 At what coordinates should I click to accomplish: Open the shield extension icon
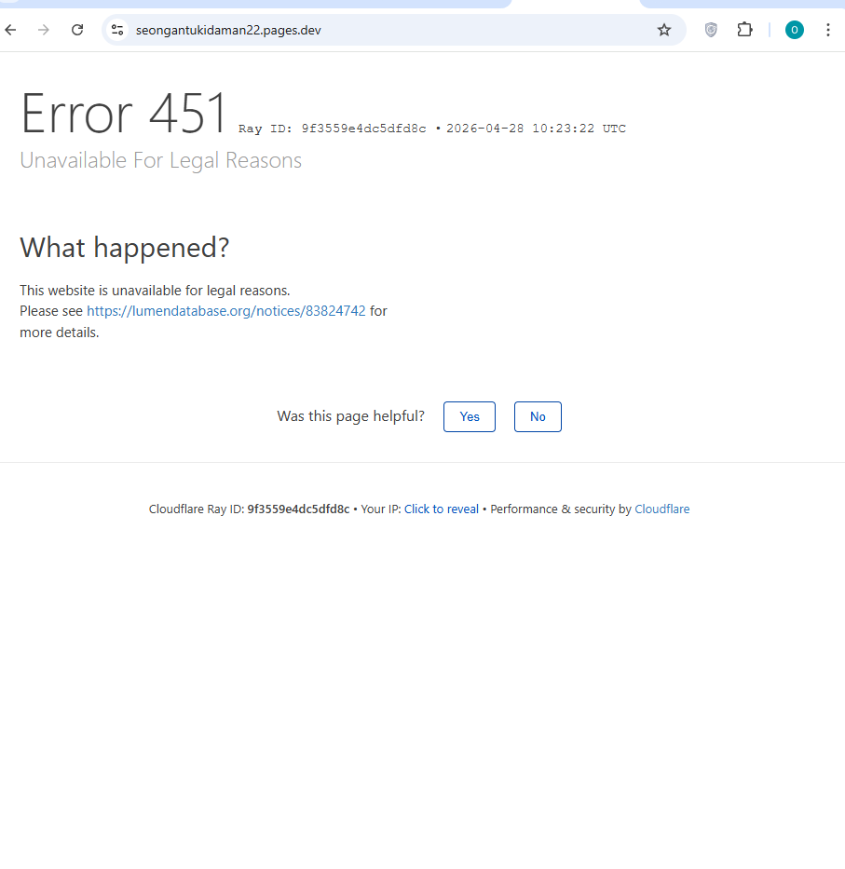[x=711, y=30]
